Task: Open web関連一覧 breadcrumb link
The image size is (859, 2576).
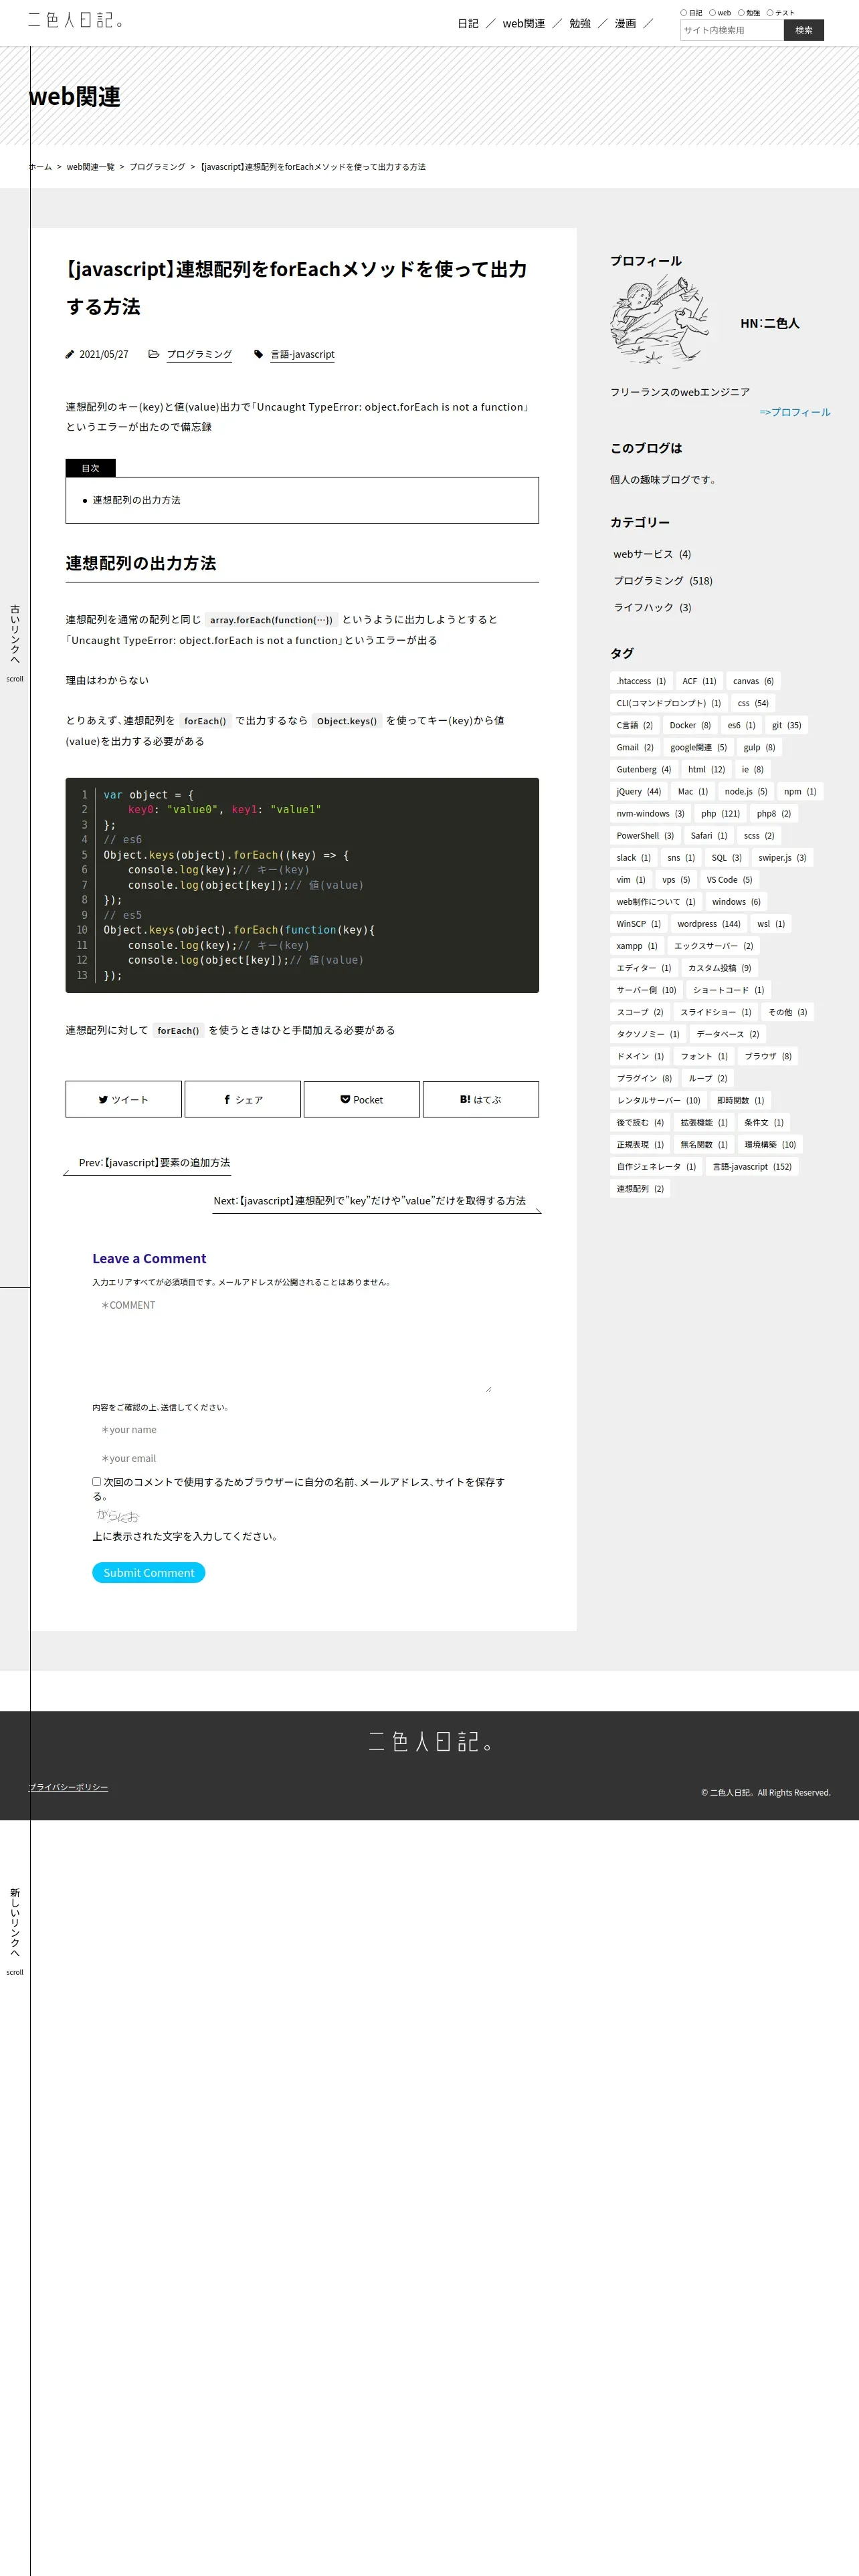Action: 91,167
